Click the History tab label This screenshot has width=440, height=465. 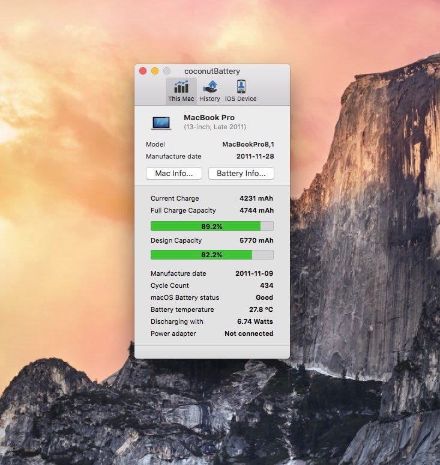[209, 99]
